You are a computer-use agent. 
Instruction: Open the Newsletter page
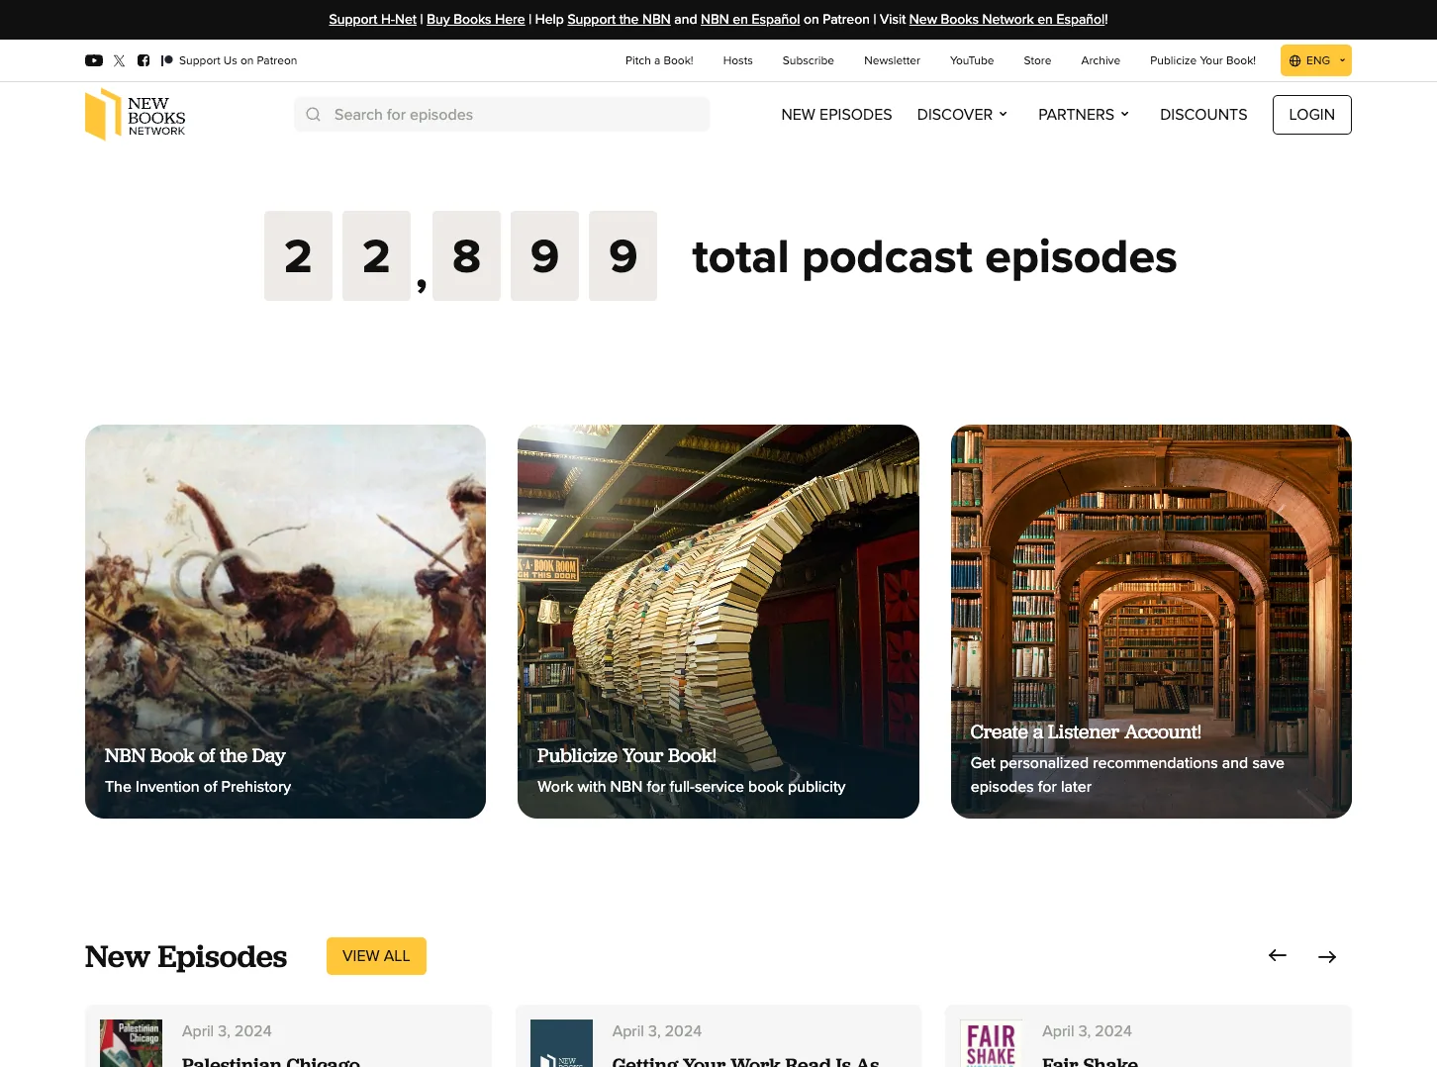pyautogui.click(x=892, y=60)
